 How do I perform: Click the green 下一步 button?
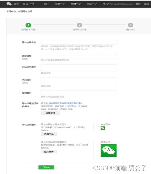pos(46,167)
